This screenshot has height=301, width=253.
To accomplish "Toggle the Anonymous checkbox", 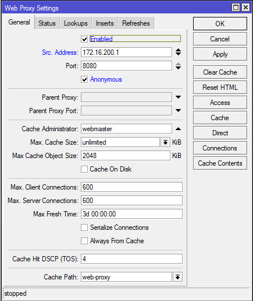I will pos(84,79).
